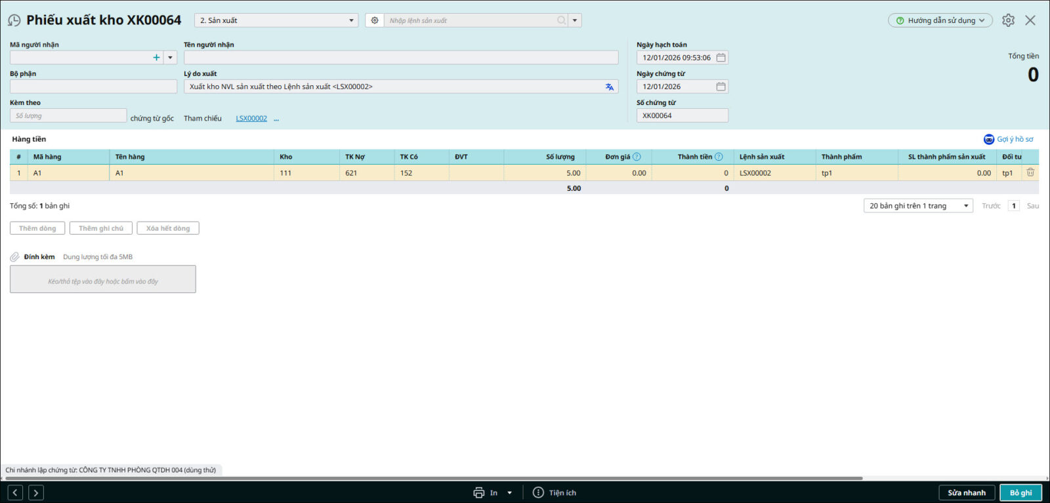
Task: Go to previous voucher arrow
Action: click(16, 493)
